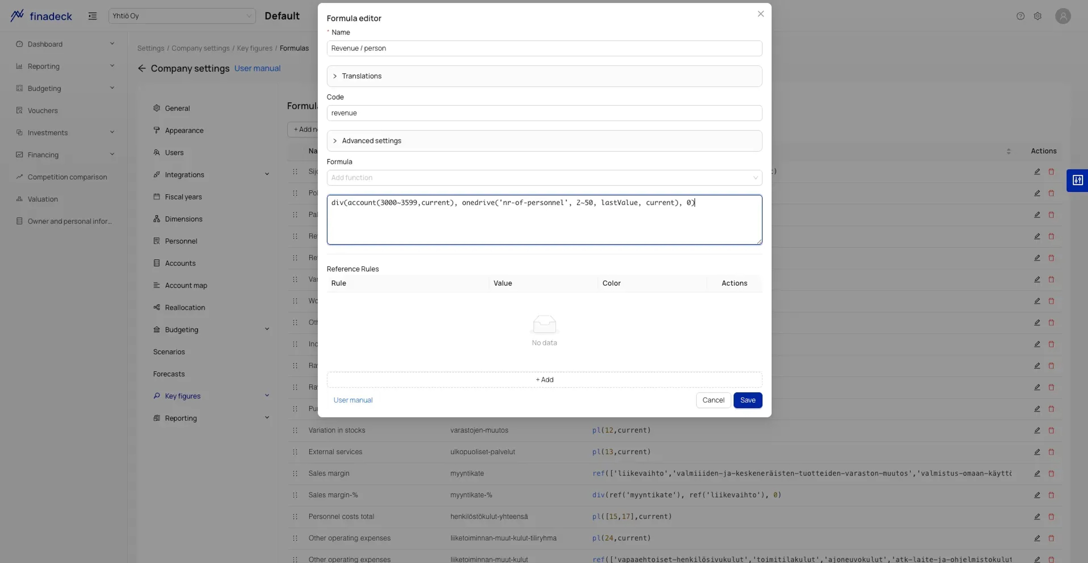Click the Code field 'revenue'

544,113
